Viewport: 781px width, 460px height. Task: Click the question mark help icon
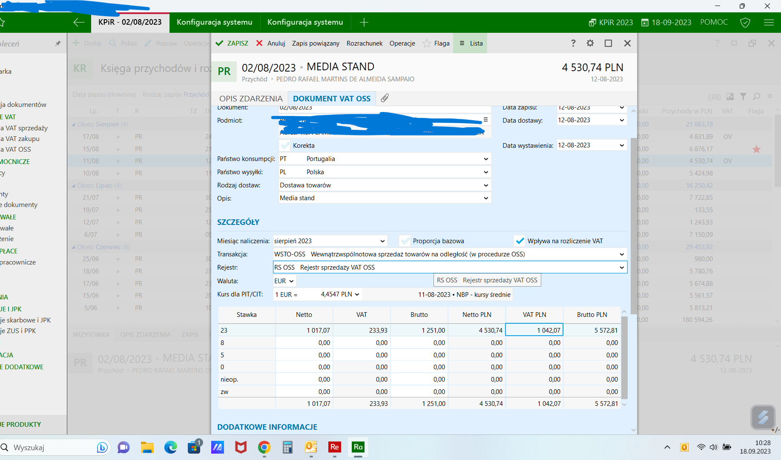pos(573,43)
